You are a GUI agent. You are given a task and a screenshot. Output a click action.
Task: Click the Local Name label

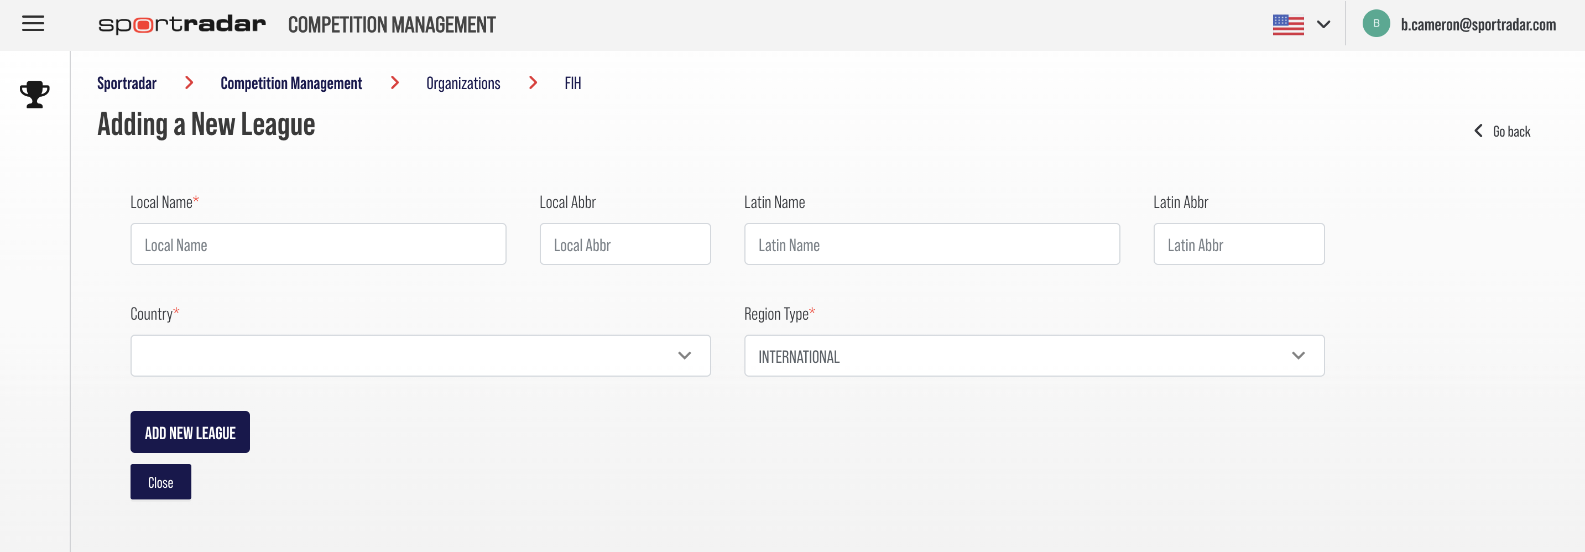[164, 202]
